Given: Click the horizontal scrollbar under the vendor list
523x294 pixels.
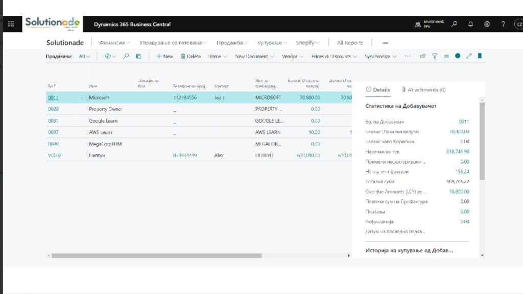Looking at the screenshot, I should click(156, 256).
